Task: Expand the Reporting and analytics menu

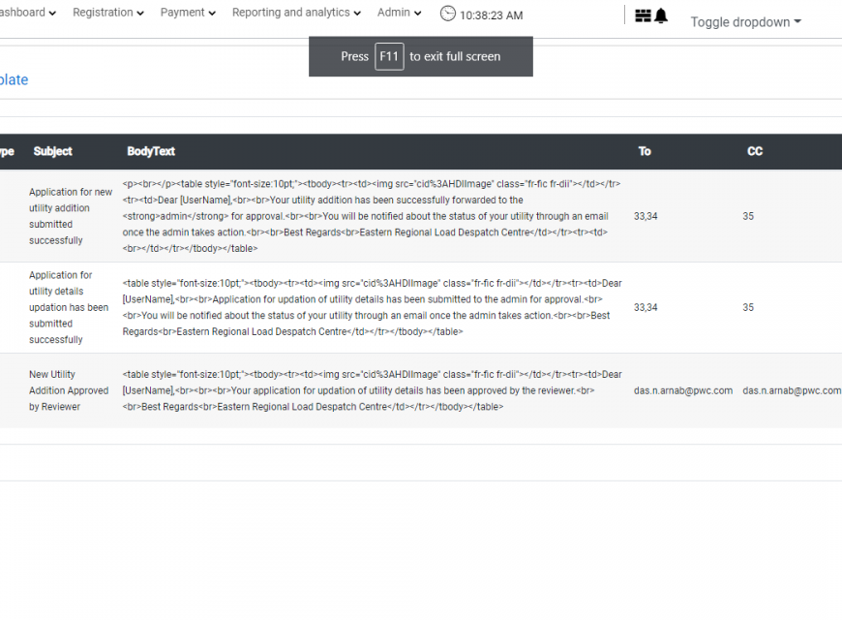Action: [296, 13]
